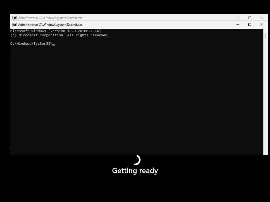Click the background window title bar text
Viewport: 270px width, 202px height.
coord(50,18)
